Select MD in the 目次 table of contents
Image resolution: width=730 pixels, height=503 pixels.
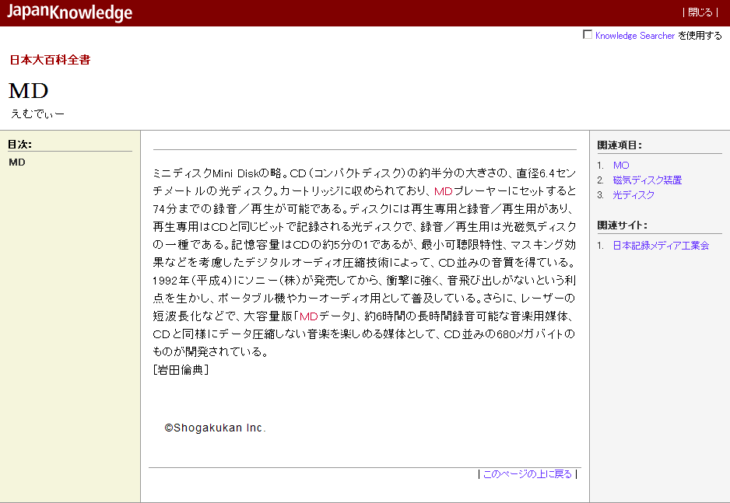17,162
